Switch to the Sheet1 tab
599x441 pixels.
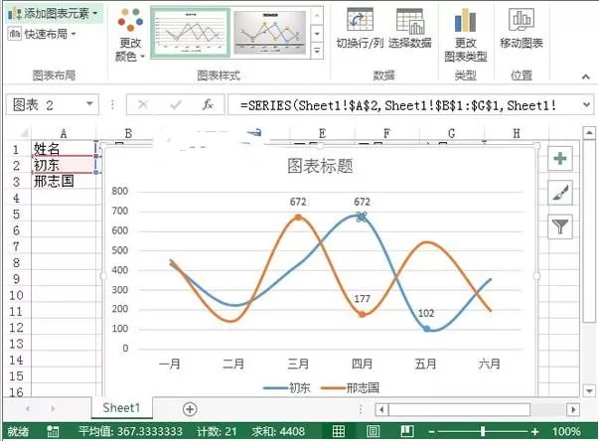[121, 408]
